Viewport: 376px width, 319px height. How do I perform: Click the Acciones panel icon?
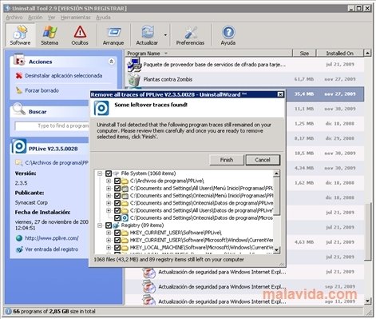coord(18,60)
